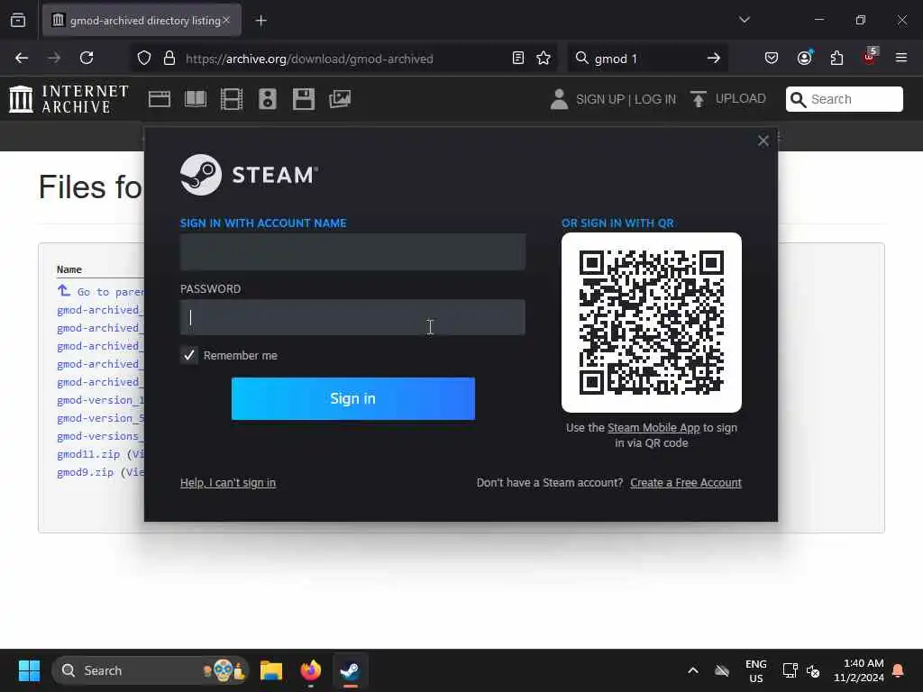Open Internet Archive video film icon
Viewport: 923px width, 692px height.
[232, 99]
